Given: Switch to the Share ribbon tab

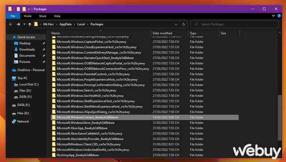Looking at the screenshot, I should (x=43, y=16).
